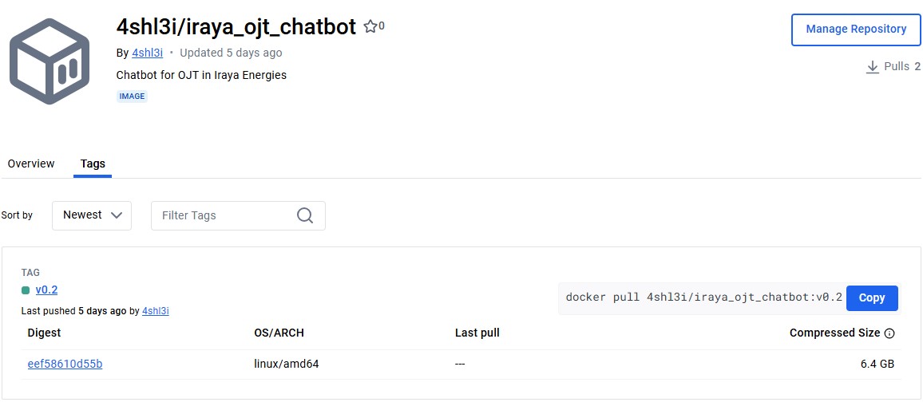Open the 4shl3i link after Last pushed
This screenshot has width=923, height=402.
tap(155, 310)
